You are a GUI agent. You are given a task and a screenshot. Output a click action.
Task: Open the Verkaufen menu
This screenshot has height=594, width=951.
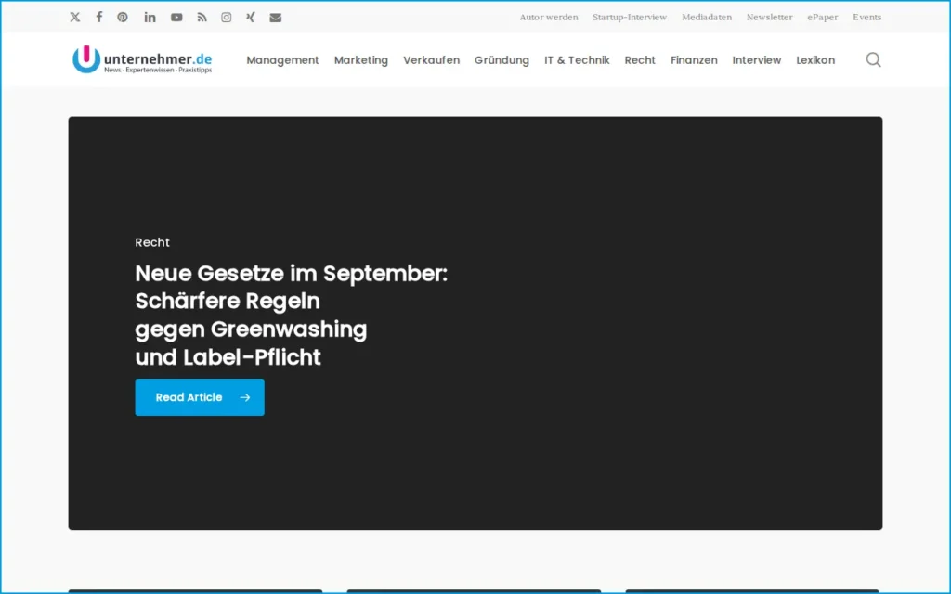tap(431, 60)
